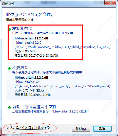Viewport: 118px width, 136px height.
Task: Click the 大小: 6.75 MB (较大) line
Action: pyautogui.click(x=29, y=90)
